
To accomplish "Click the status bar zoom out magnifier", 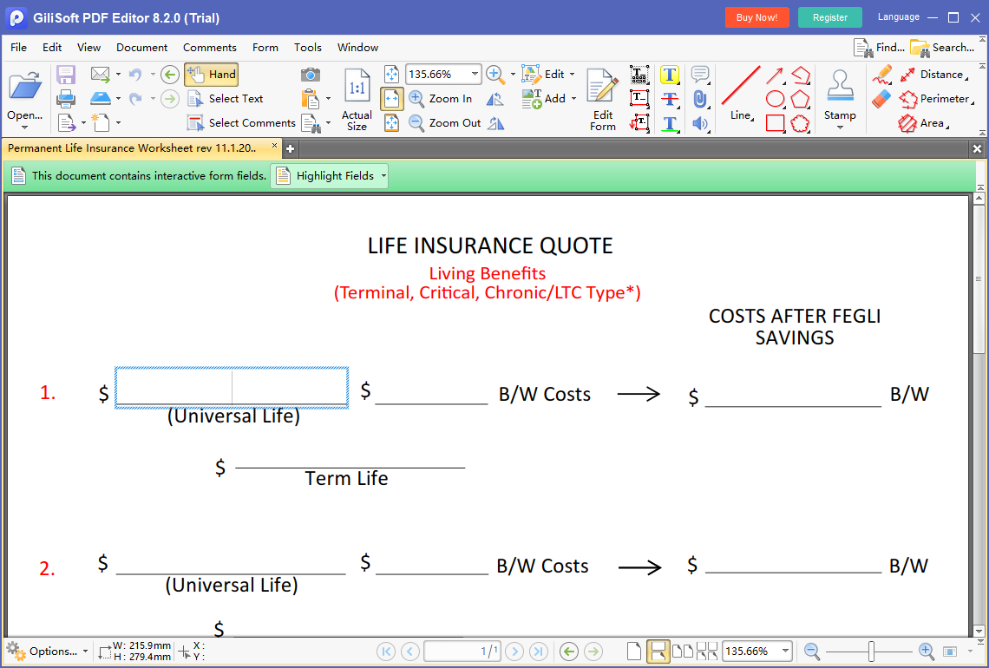I will (x=812, y=651).
